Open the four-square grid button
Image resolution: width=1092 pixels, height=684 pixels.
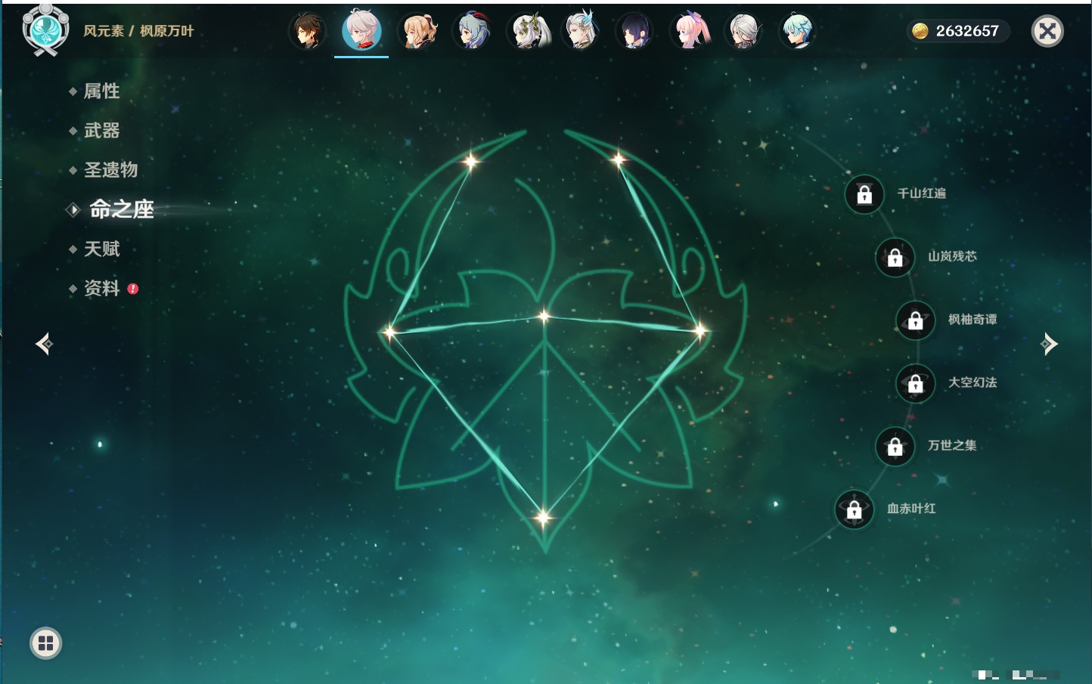(45, 643)
